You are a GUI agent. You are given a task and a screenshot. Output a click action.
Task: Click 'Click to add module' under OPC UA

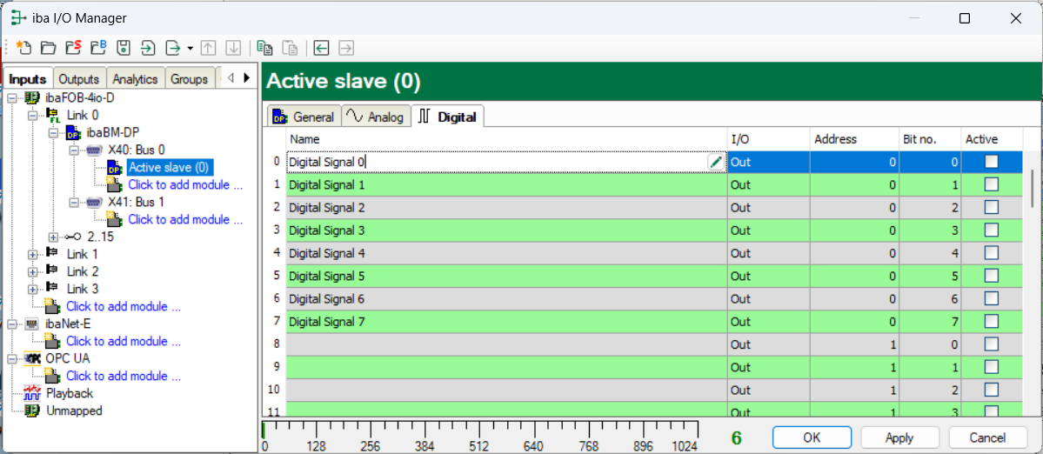124,376
